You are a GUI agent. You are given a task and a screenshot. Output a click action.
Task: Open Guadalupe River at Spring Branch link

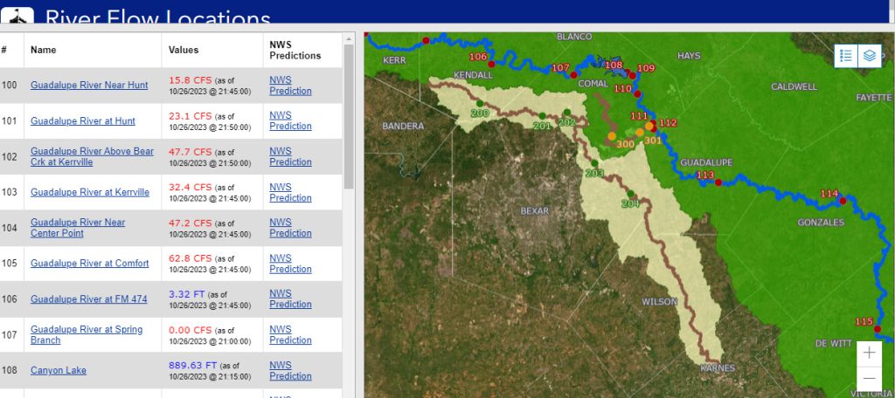87,334
